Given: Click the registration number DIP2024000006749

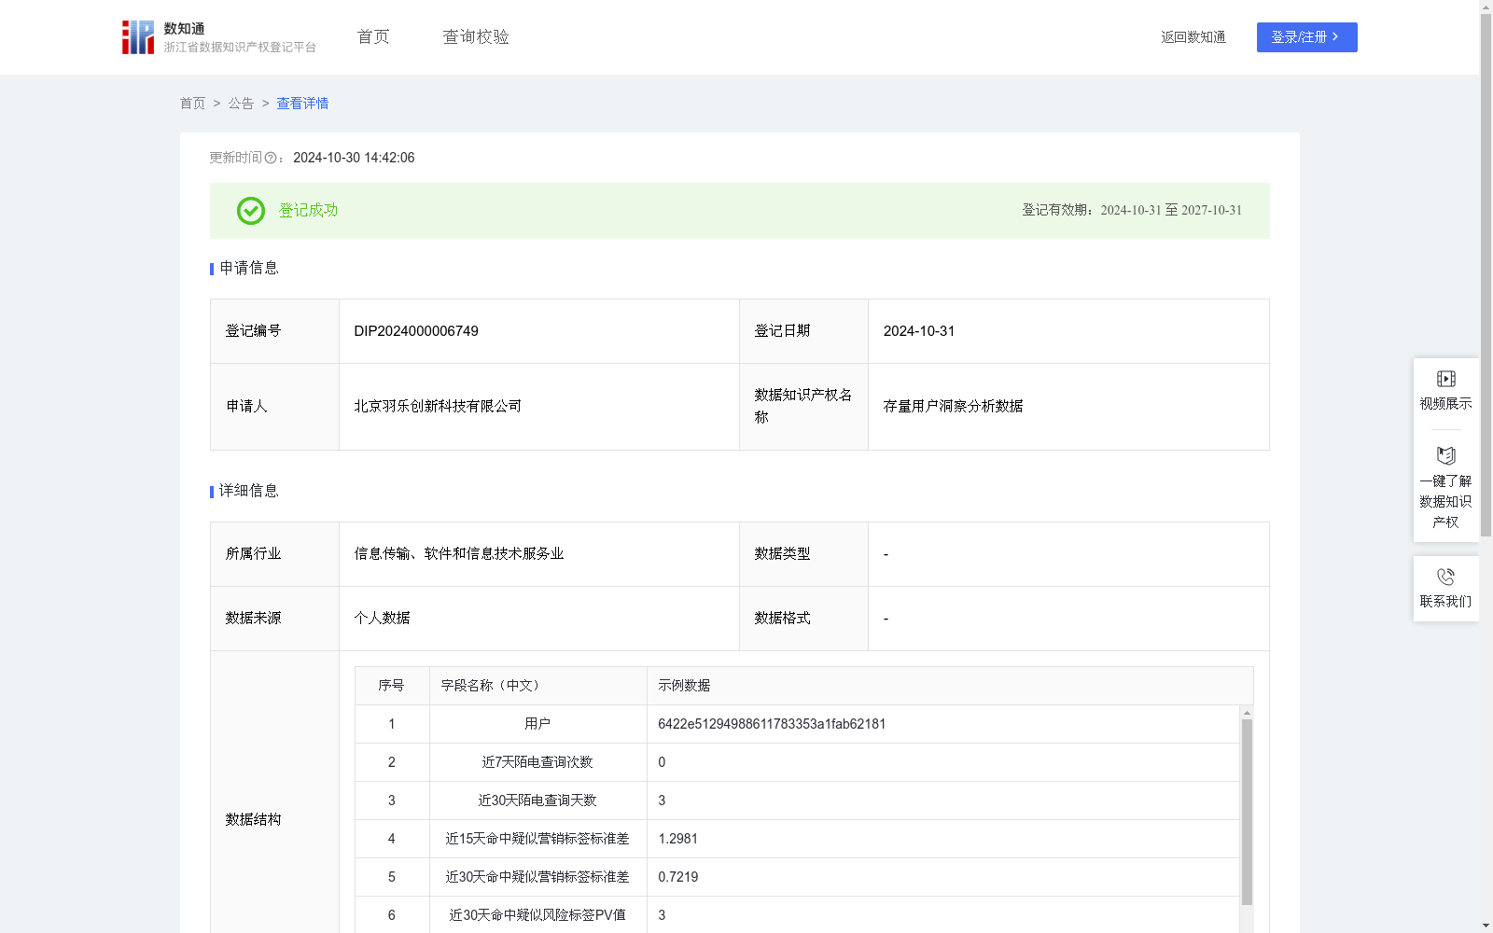Looking at the screenshot, I should point(416,331).
